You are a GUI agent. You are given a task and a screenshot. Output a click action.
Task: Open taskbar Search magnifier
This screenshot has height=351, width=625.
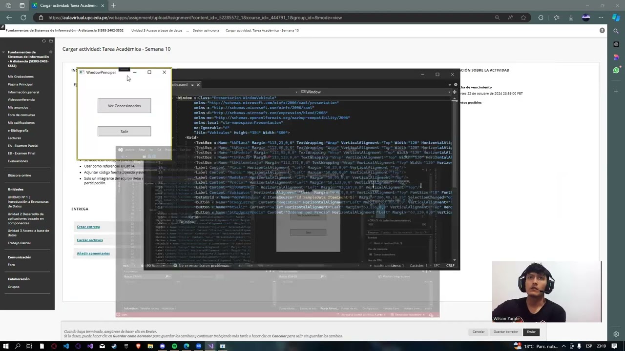click(18, 346)
